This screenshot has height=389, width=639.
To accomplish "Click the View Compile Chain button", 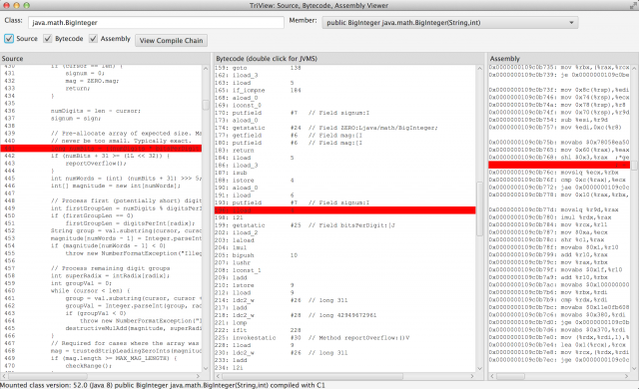I will point(171,40).
